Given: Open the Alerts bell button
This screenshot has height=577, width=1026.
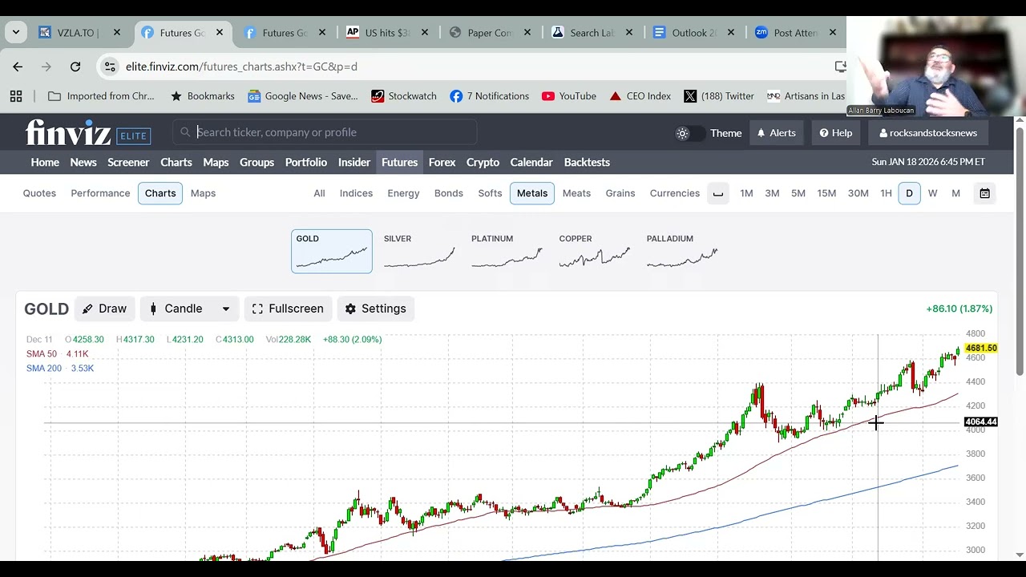Looking at the screenshot, I should tap(777, 133).
